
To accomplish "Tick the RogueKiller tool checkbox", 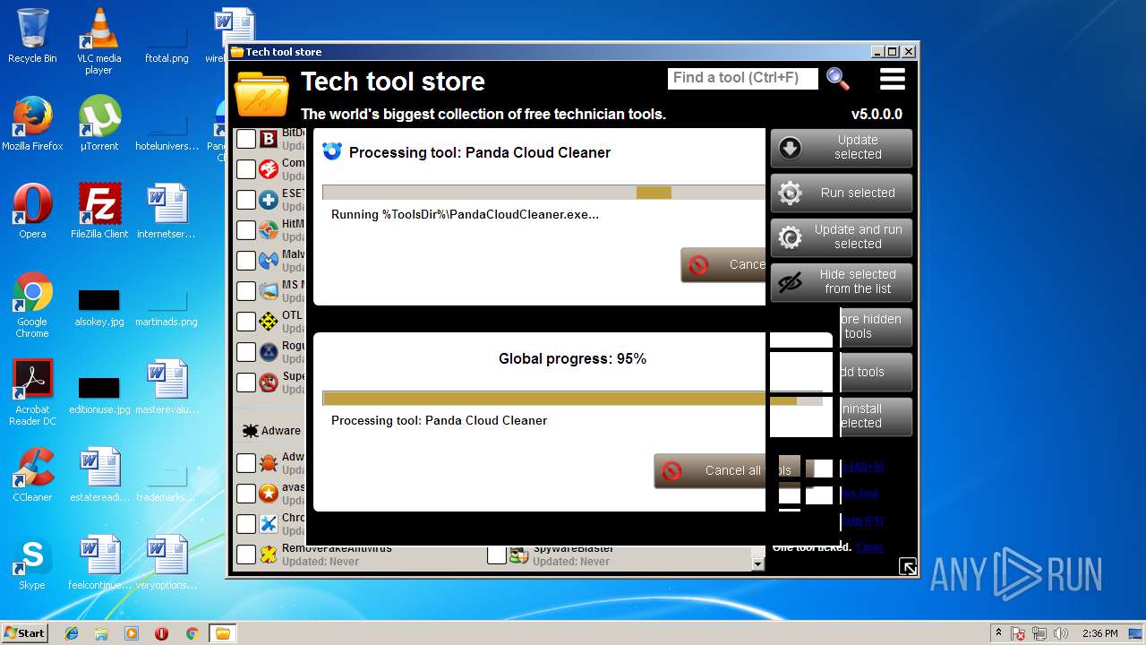I will click(246, 352).
